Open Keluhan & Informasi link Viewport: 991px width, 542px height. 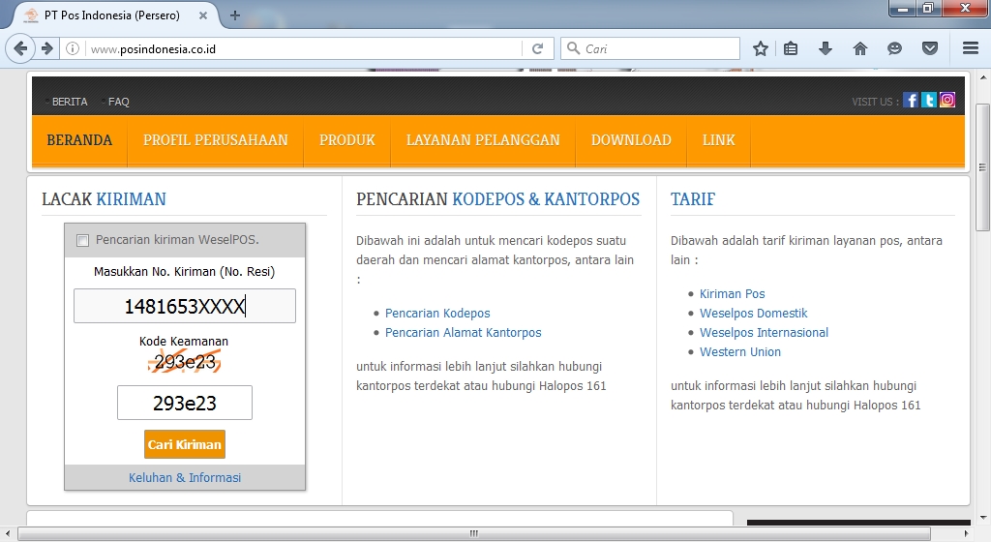click(x=185, y=477)
